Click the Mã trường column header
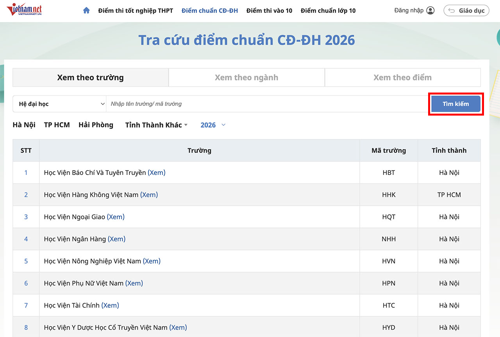The height and width of the screenshot is (337, 500). click(x=389, y=150)
